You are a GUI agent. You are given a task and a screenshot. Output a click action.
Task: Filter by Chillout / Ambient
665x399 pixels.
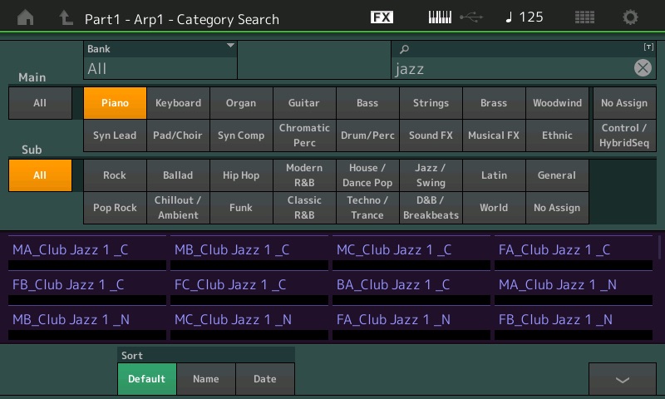(178, 208)
